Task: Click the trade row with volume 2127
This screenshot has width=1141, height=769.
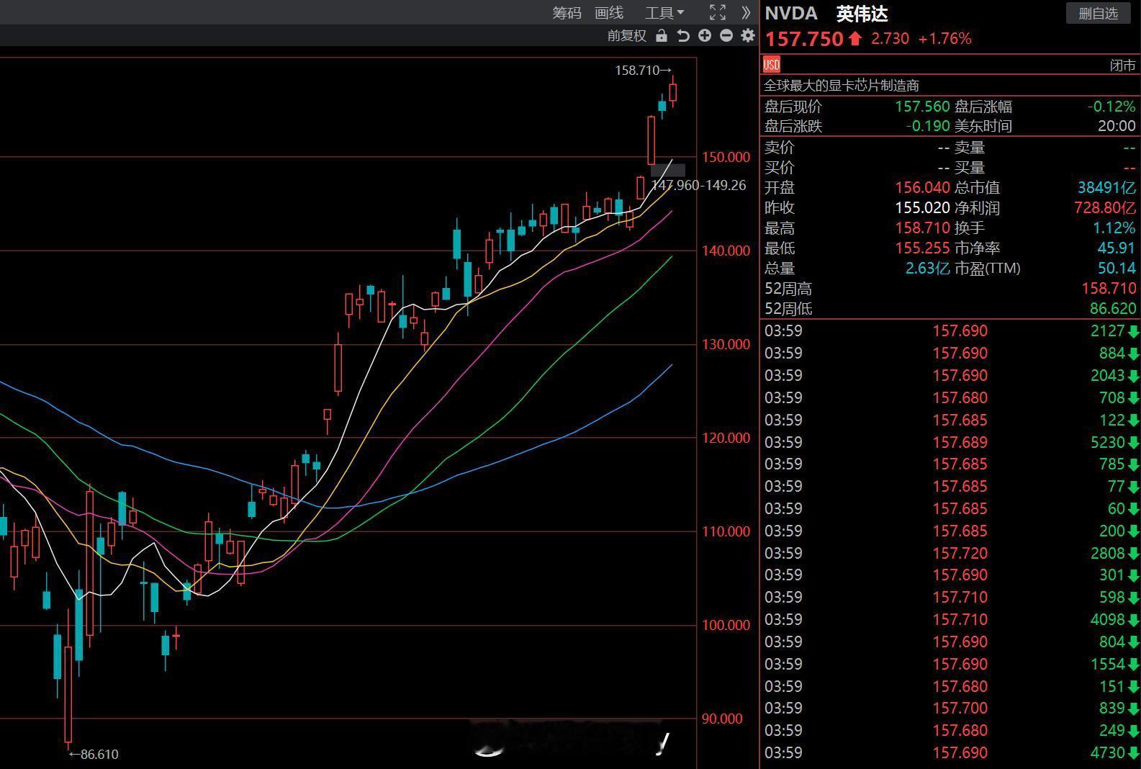Action: [x=950, y=331]
